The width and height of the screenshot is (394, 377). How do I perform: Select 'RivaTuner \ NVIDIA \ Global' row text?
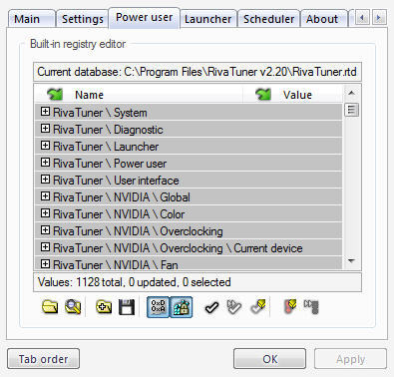click(122, 197)
